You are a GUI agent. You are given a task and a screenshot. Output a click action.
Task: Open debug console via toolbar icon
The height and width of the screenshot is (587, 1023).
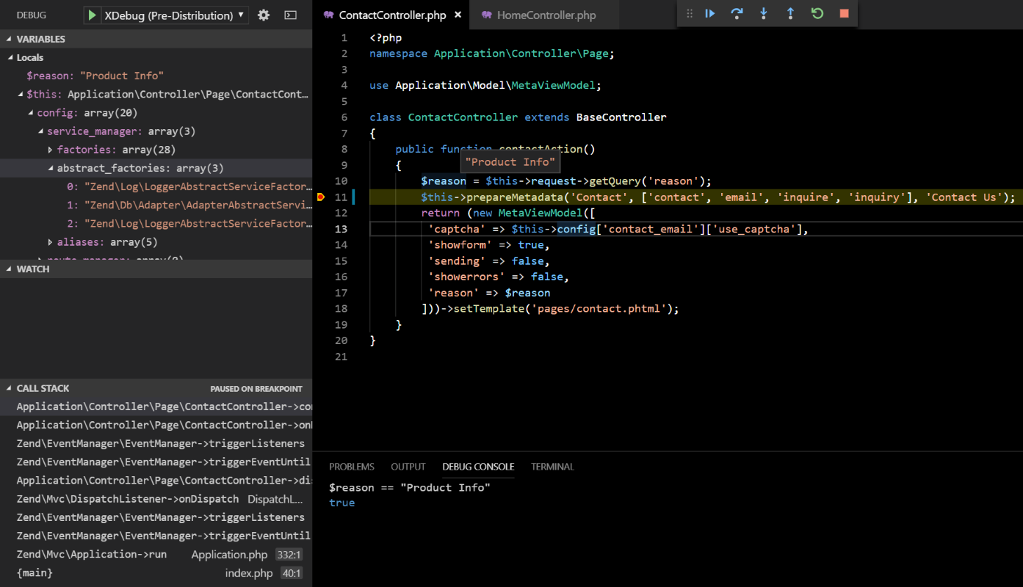[291, 15]
